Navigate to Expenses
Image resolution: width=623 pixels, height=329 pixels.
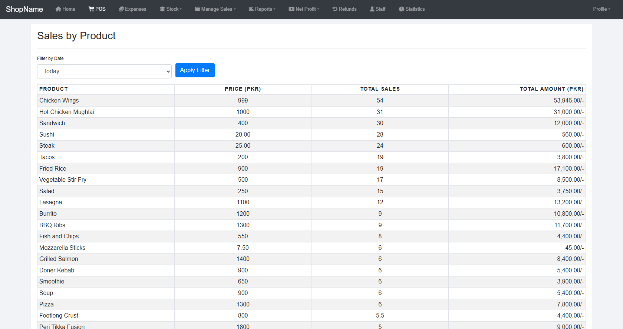[x=132, y=9]
